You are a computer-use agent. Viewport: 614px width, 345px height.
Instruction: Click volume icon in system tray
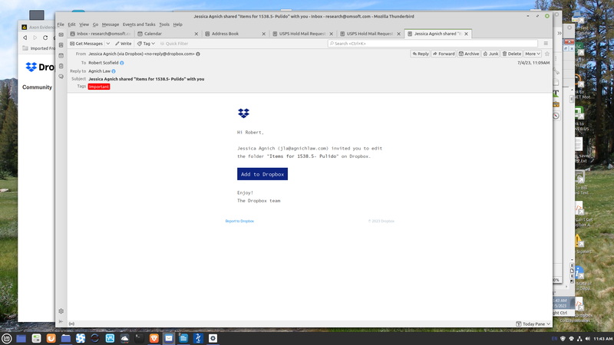[587, 339]
